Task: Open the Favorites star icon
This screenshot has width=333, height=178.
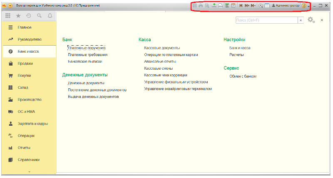Action: point(18,16)
